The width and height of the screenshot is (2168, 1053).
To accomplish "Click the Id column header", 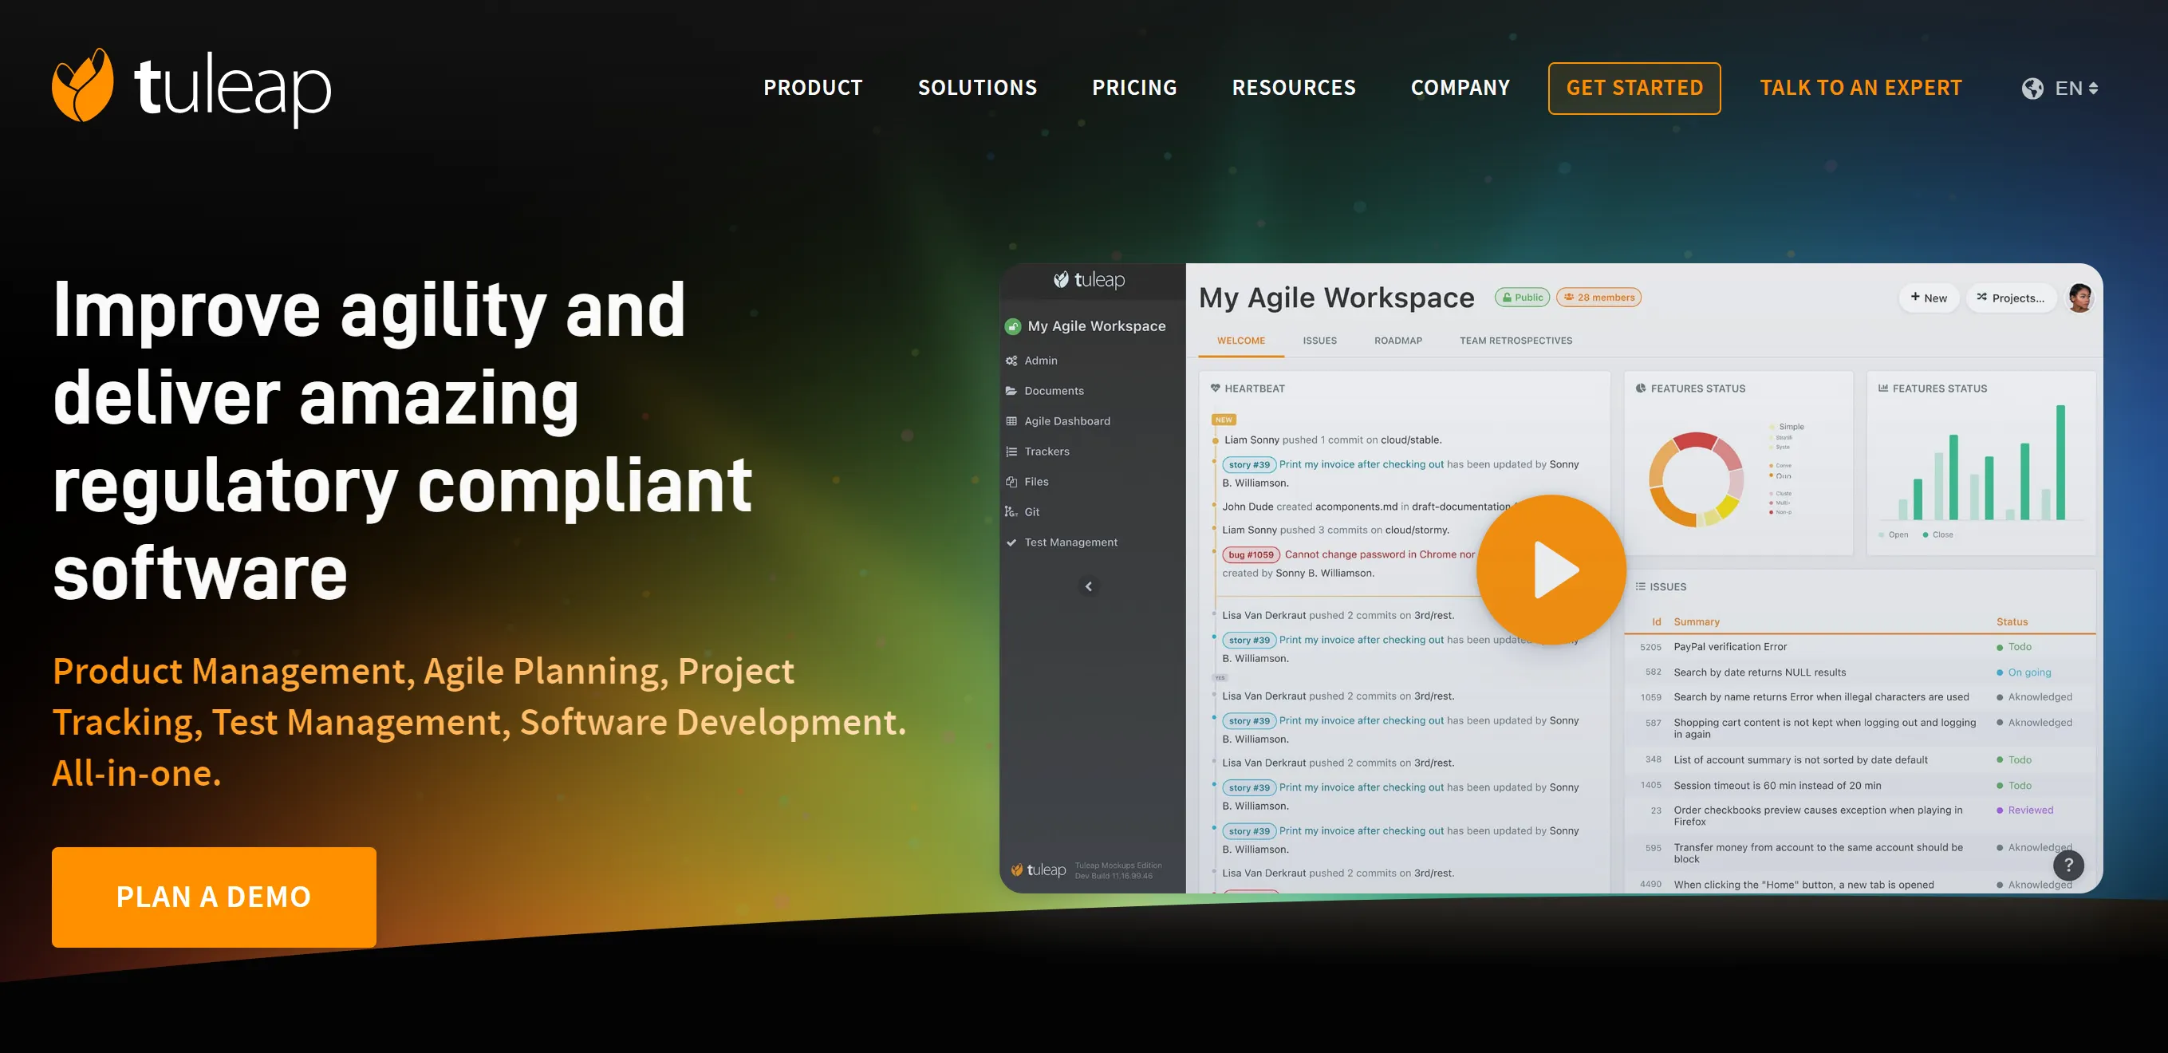I will coord(1655,621).
